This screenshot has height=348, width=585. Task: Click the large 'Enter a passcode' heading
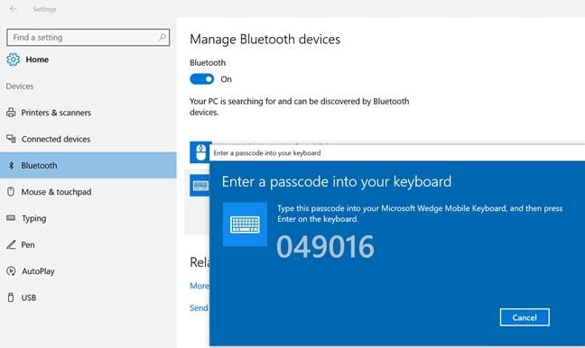point(337,181)
